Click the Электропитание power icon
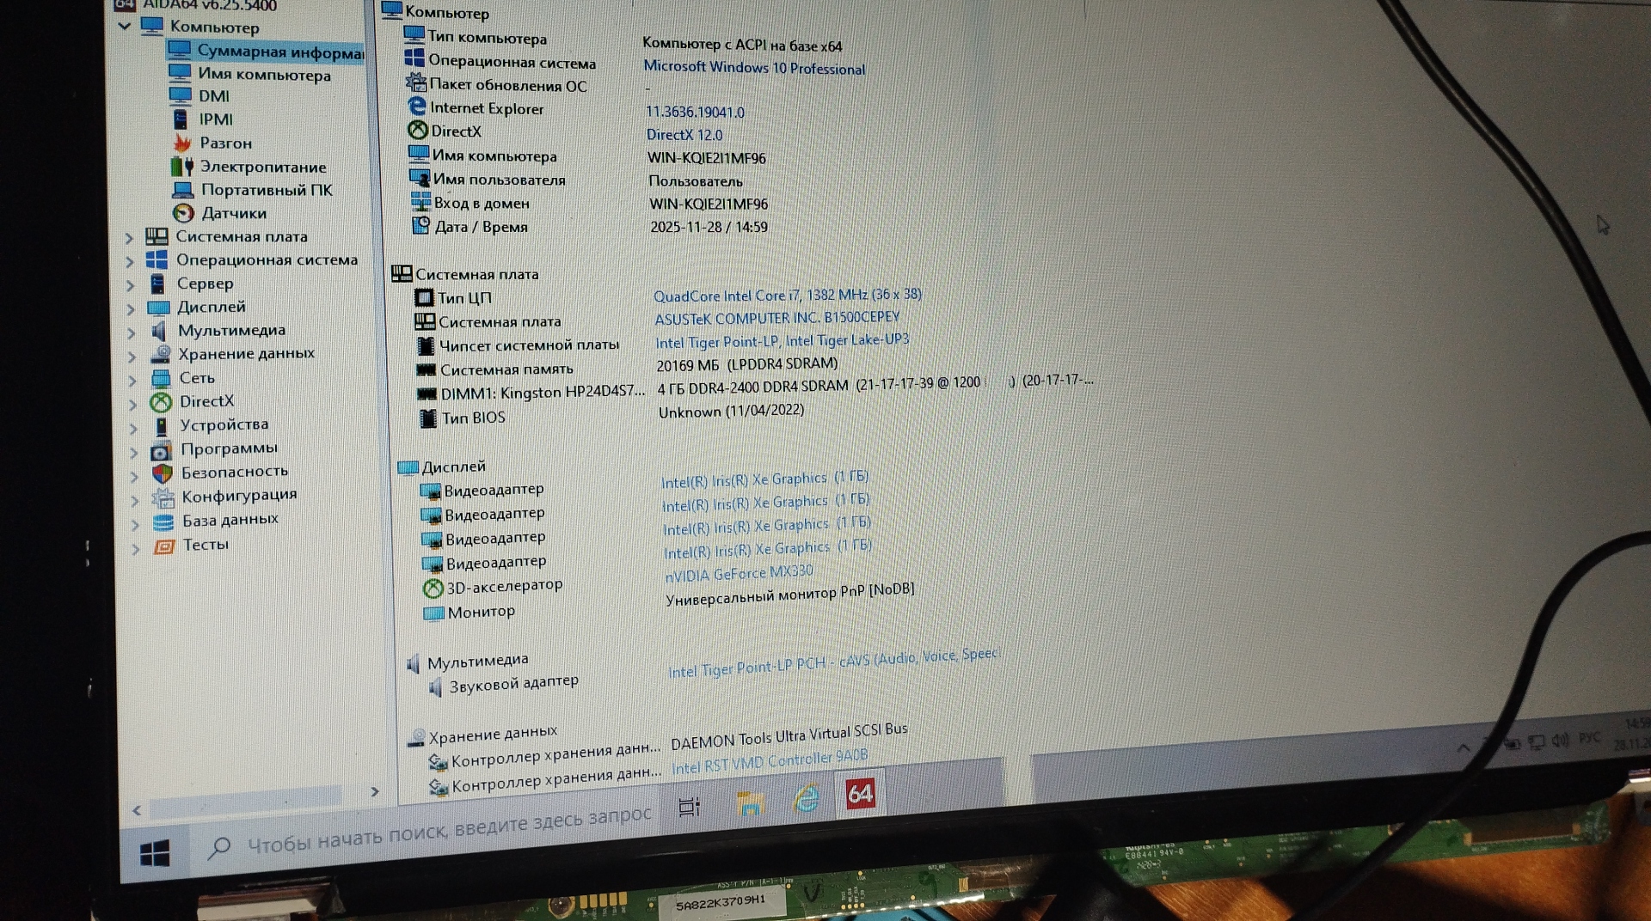 point(181,167)
